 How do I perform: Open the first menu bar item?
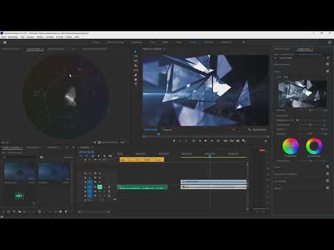pyautogui.click(x=3, y=37)
